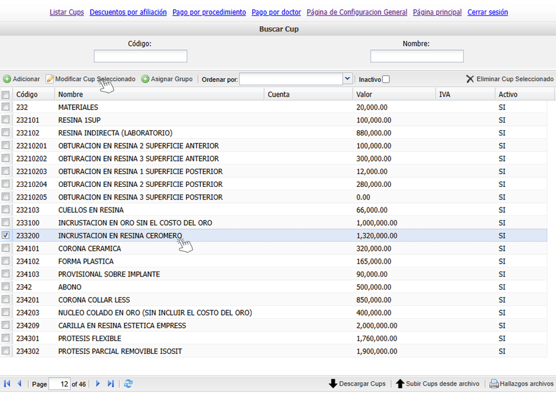Image resolution: width=556 pixels, height=395 pixels.
Task: Click the Descargar Cups download arrow
Action: (333, 384)
